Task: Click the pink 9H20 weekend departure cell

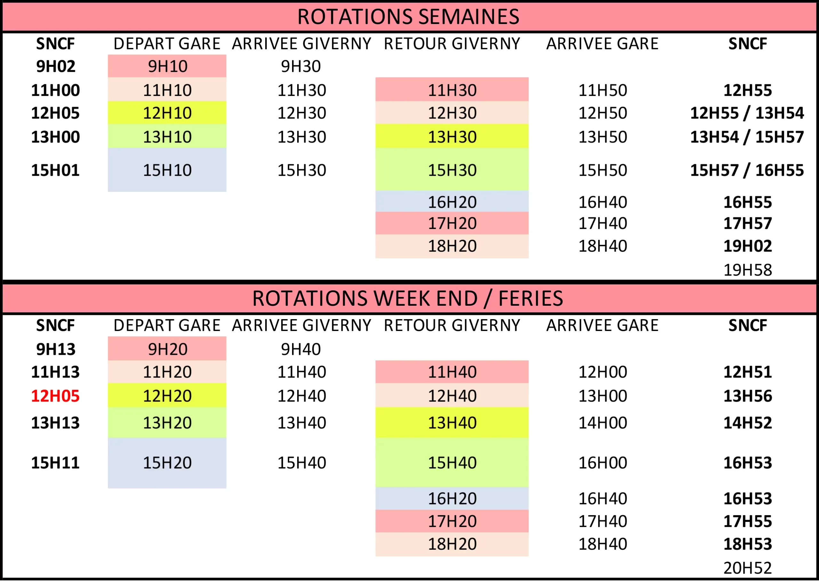Action: (x=167, y=349)
